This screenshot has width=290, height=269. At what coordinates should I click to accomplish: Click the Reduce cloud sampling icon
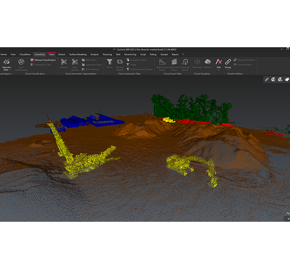pos(208,63)
